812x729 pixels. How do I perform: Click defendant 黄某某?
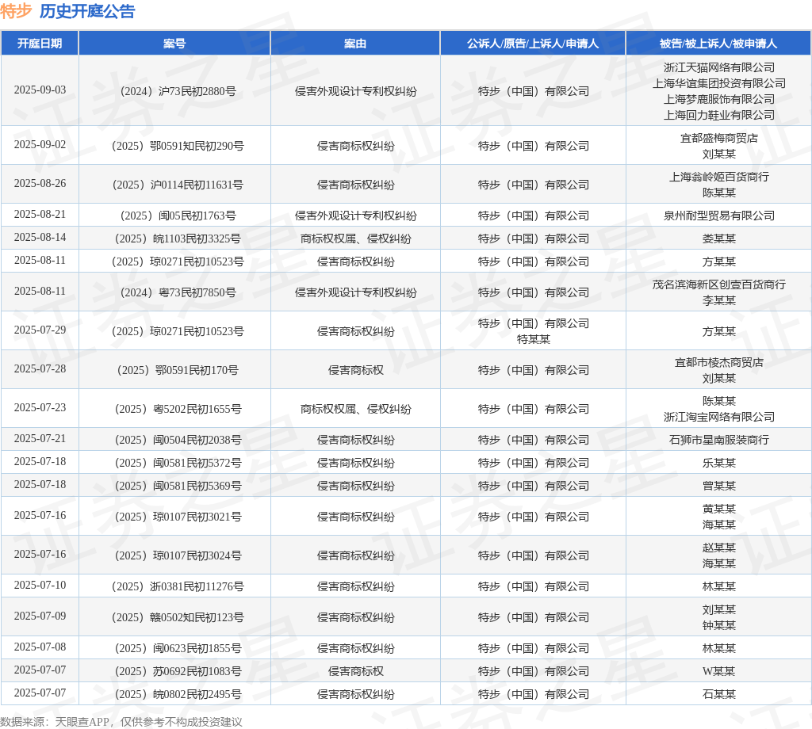pos(718,509)
